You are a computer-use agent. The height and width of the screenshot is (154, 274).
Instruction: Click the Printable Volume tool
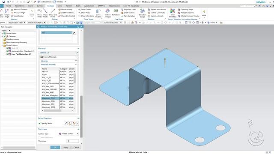(x=185, y=13)
